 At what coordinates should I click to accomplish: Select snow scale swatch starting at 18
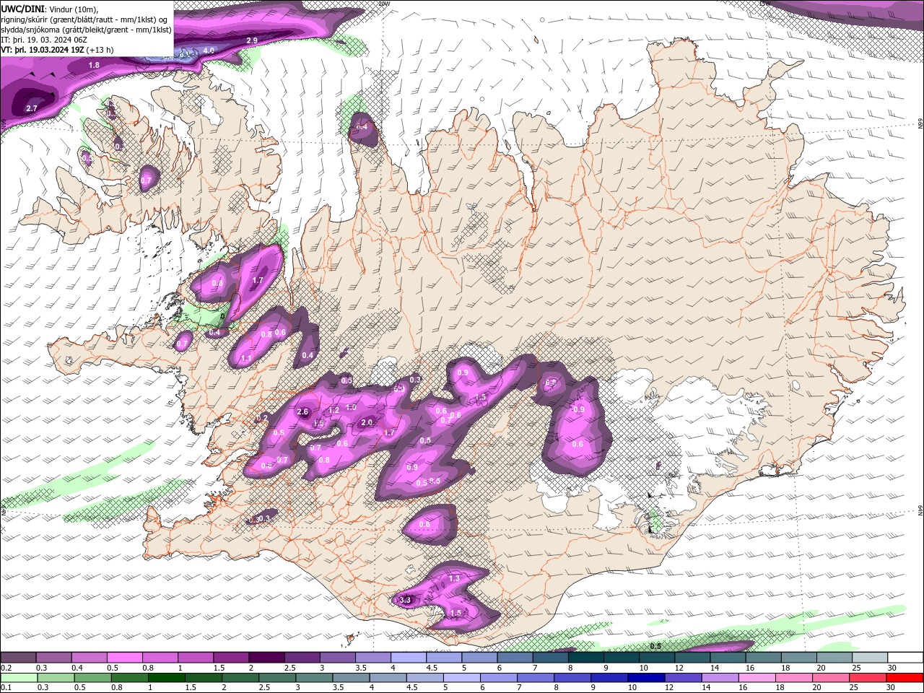coord(798,658)
